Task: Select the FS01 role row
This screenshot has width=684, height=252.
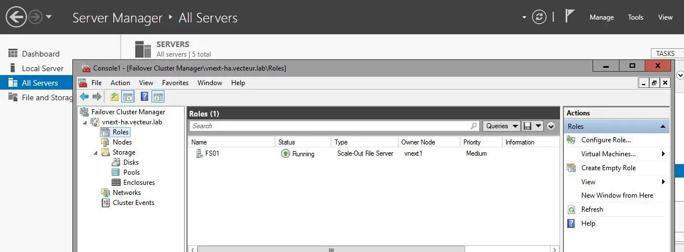Action: 374,153
